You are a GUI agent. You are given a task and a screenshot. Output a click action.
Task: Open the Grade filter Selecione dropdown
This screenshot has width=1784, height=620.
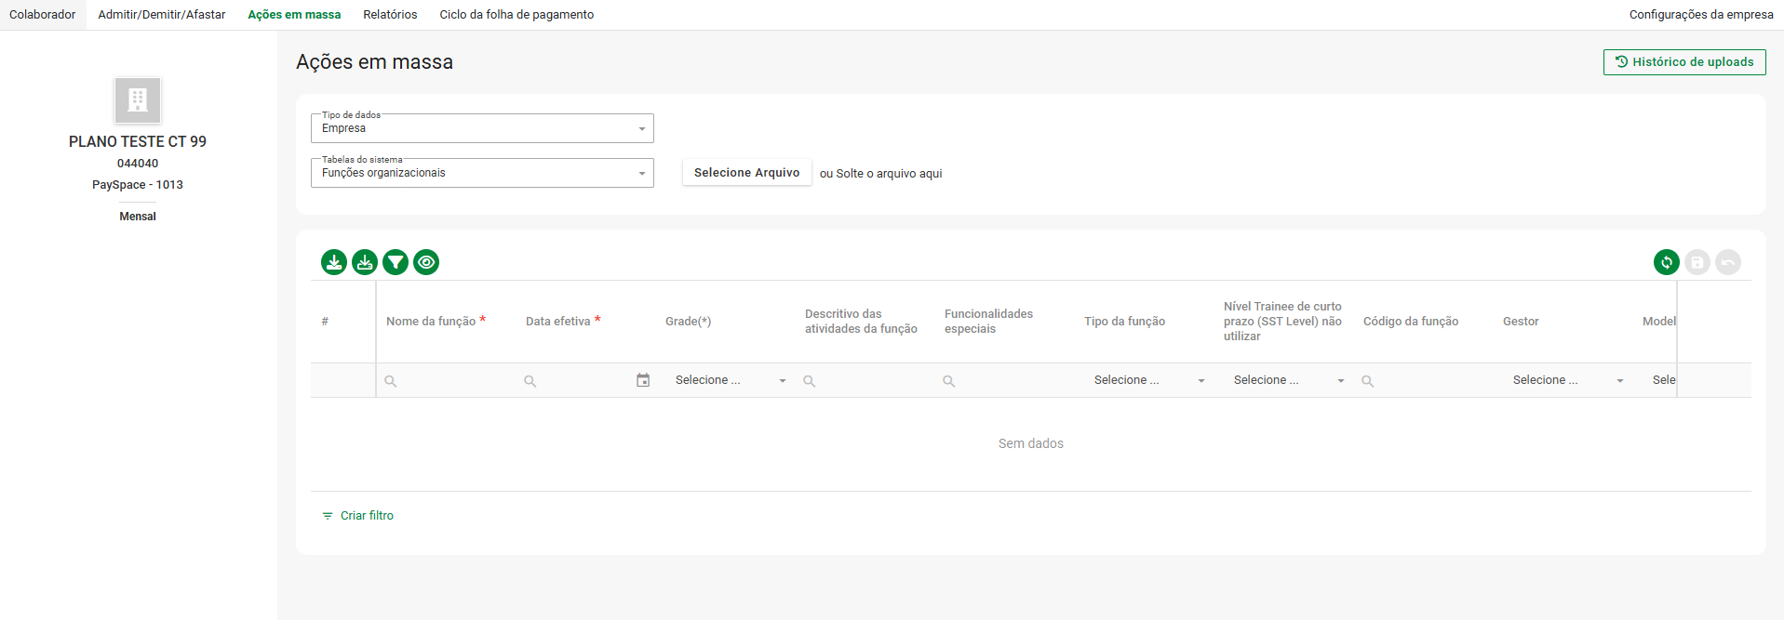[x=731, y=380]
